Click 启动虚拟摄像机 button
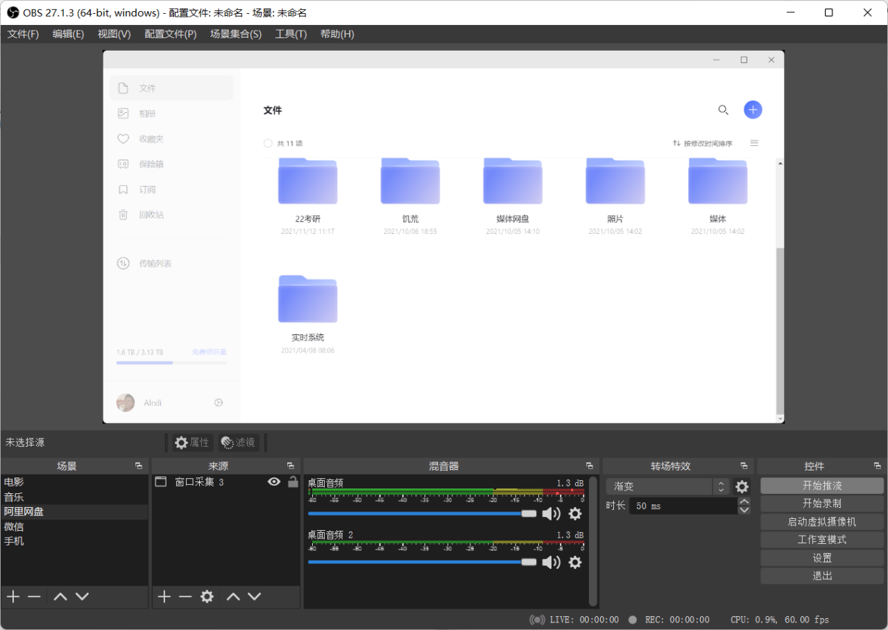 [x=822, y=522]
